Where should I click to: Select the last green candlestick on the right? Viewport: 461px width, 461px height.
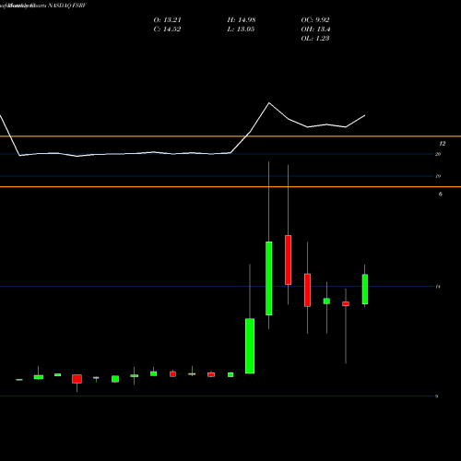point(365,290)
